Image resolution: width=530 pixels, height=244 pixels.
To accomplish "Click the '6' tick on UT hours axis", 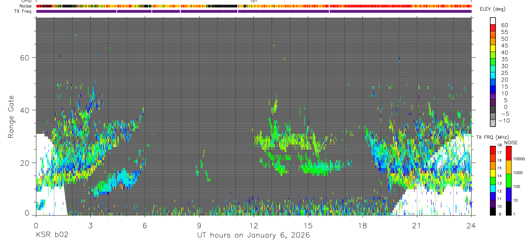I will pos(145,225).
